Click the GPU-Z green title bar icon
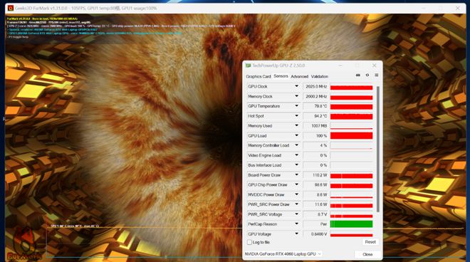 (x=249, y=65)
